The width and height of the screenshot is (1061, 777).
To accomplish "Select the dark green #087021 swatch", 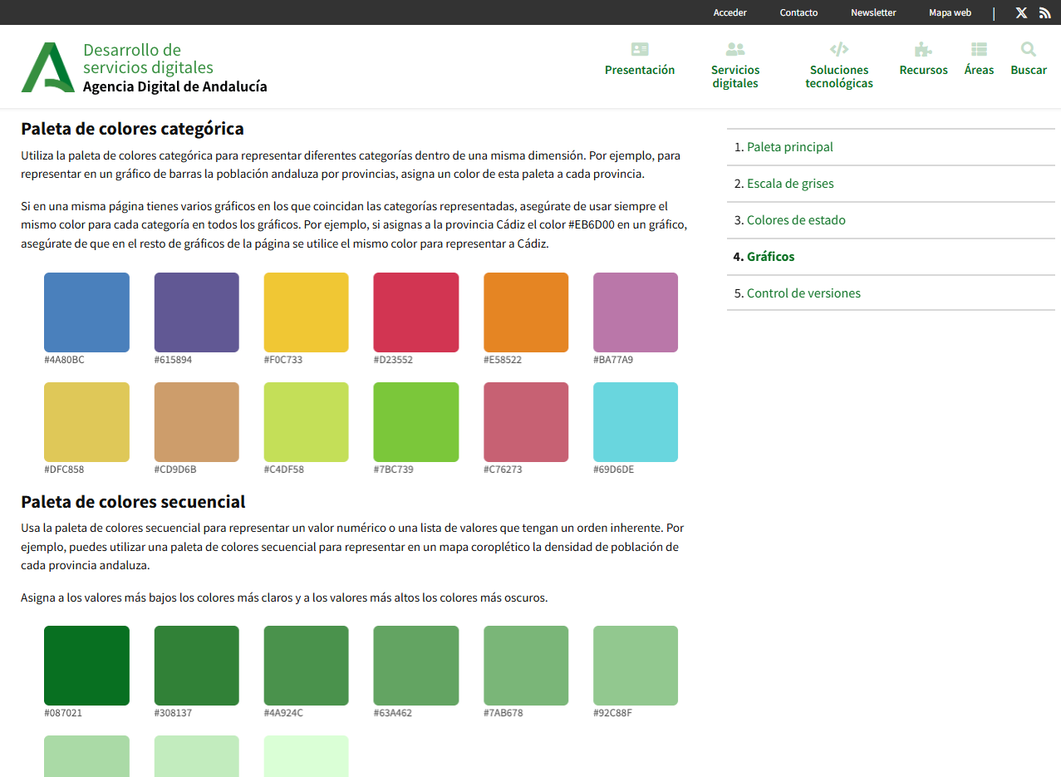I will (86, 666).
